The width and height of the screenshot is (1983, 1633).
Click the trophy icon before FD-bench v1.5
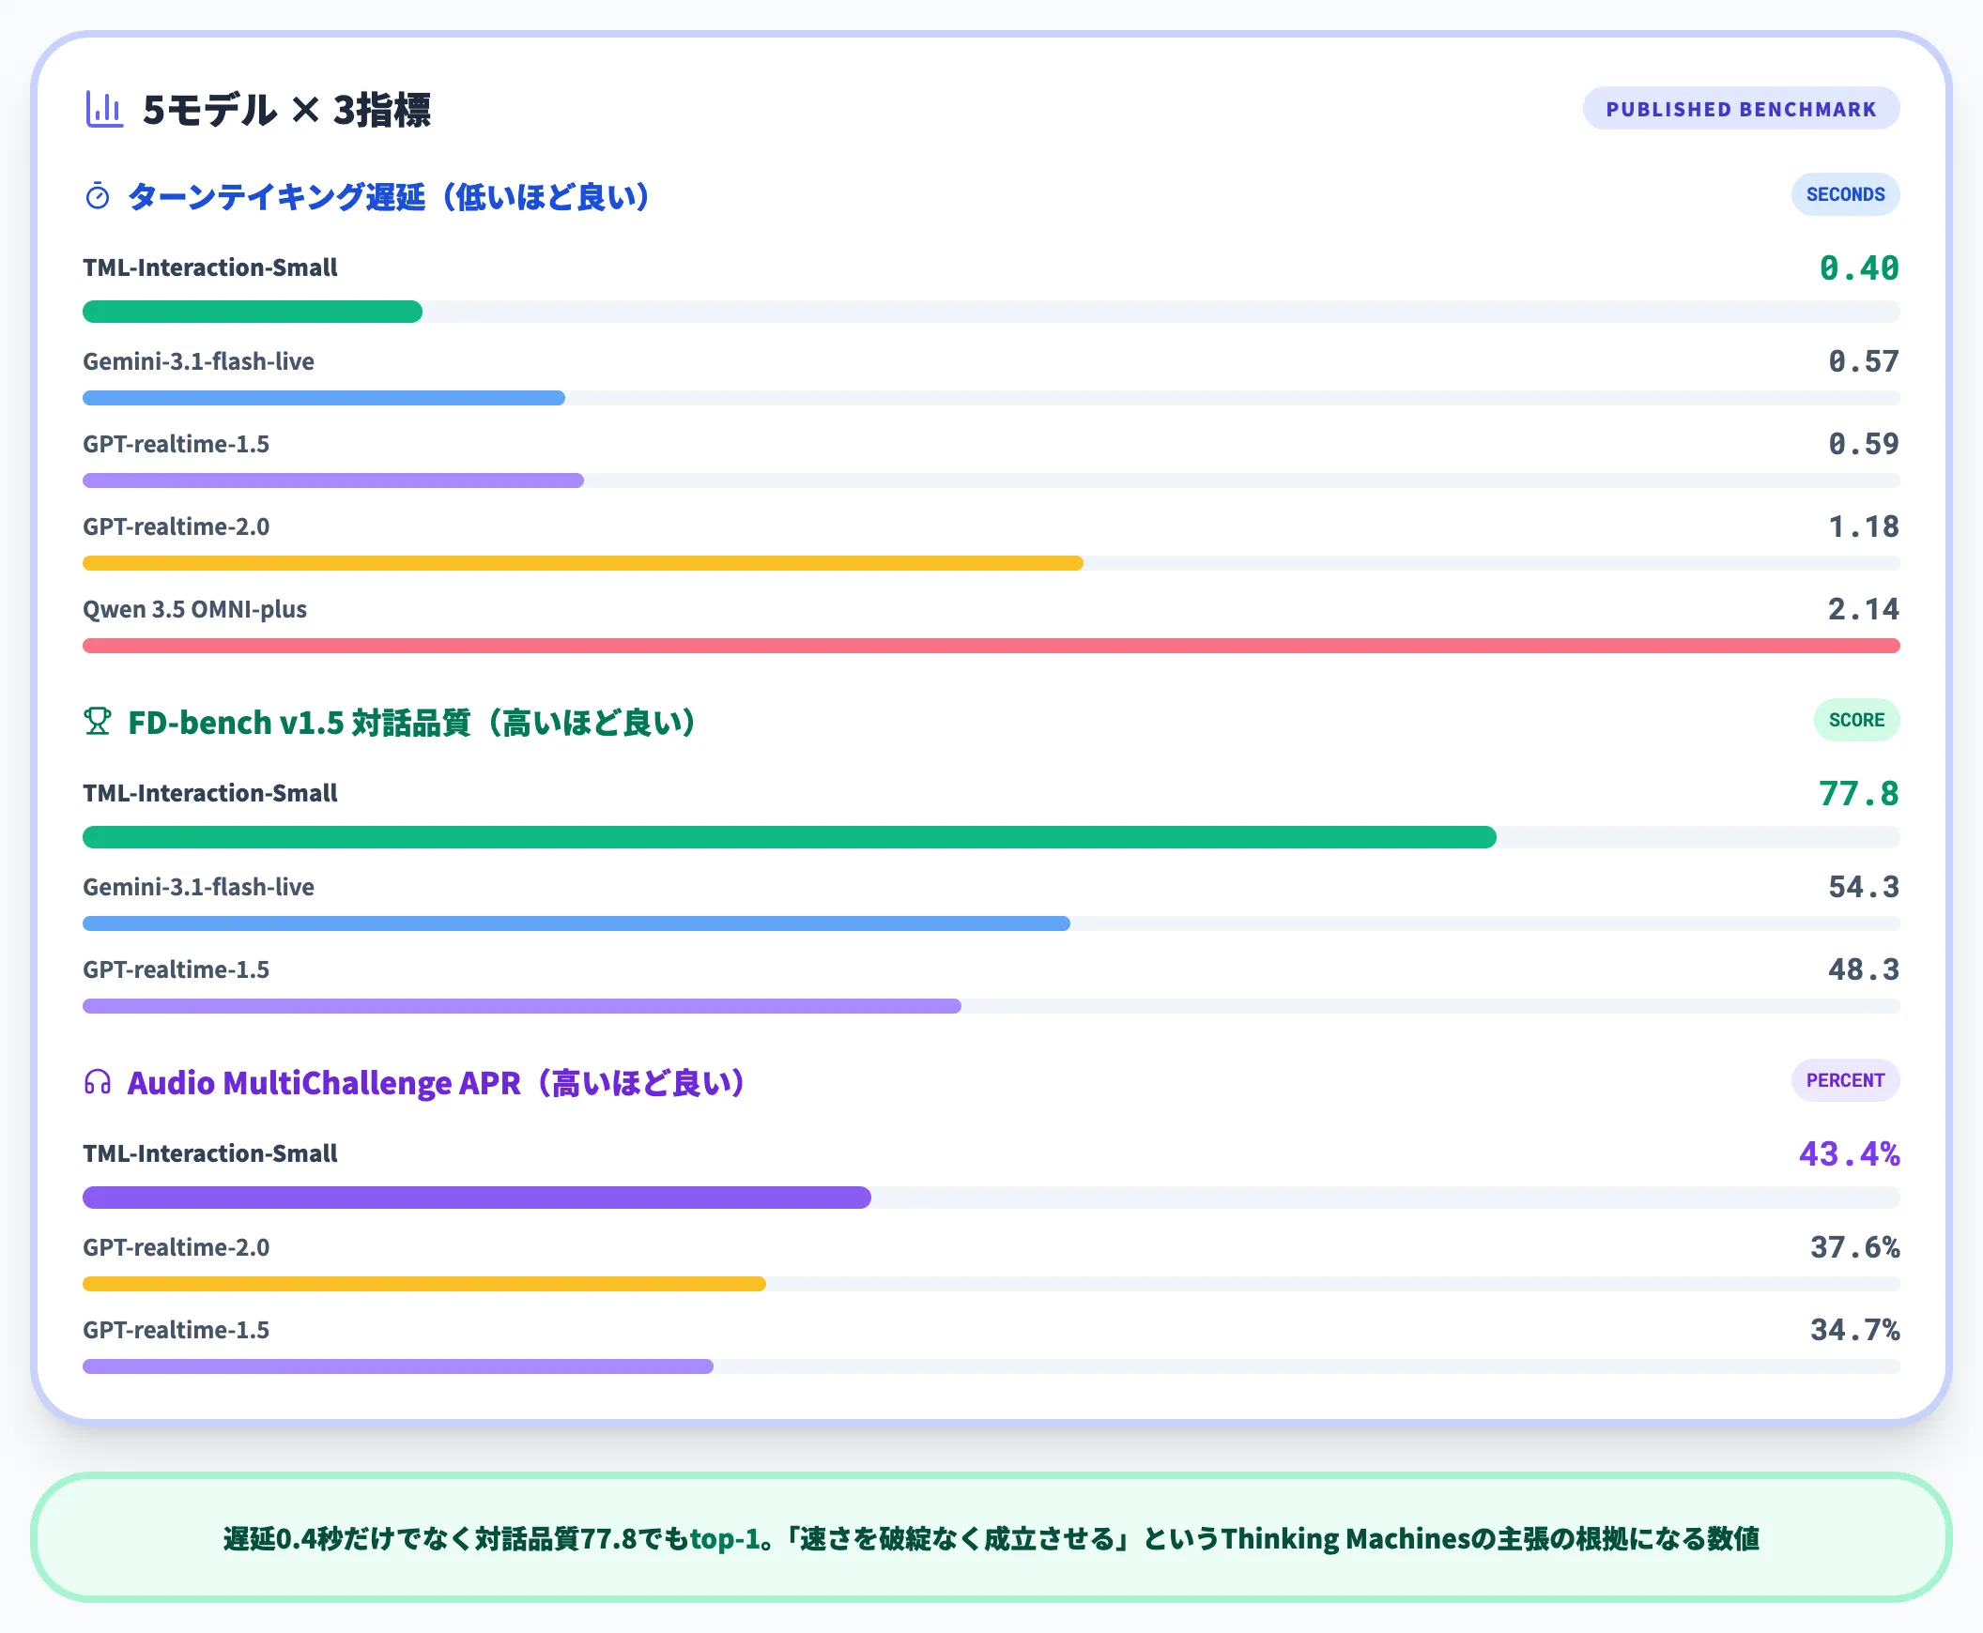pyautogui.click(x=98, y=722)
